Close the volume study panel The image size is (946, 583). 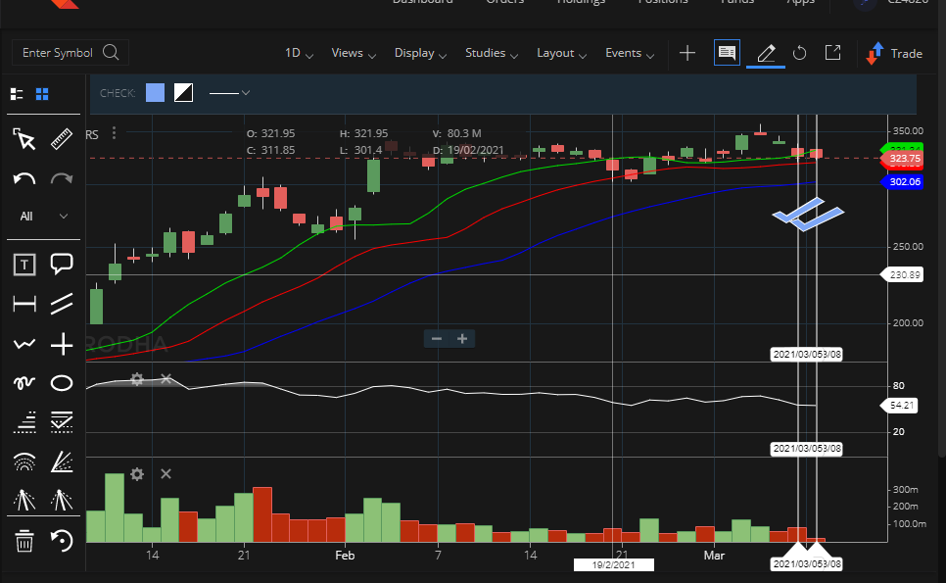(x=166, y=474)
